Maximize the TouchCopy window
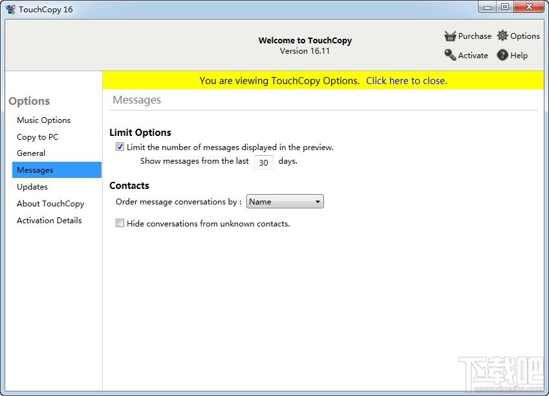549x396 pixels. pyautogui.click(x=505, y=7)
